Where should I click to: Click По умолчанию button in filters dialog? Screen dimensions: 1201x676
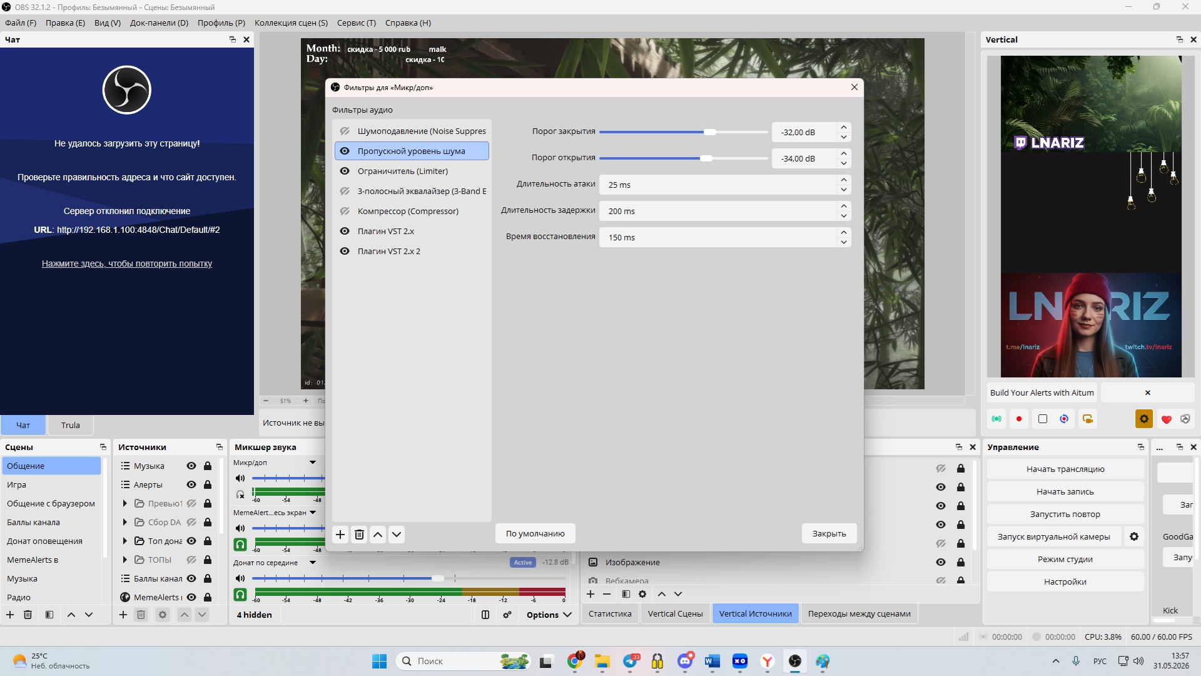(x=535, y=533)
